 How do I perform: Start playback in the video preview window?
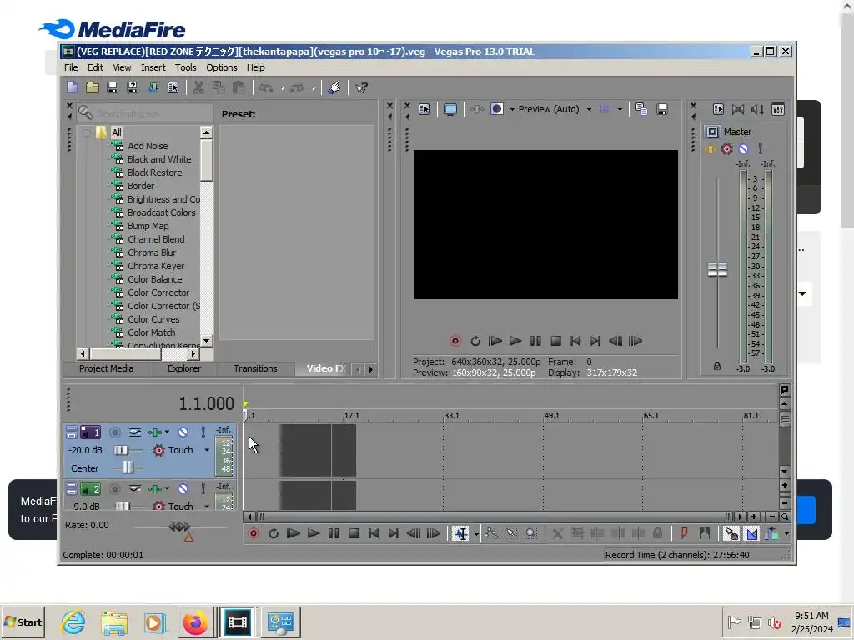point(515,341)
